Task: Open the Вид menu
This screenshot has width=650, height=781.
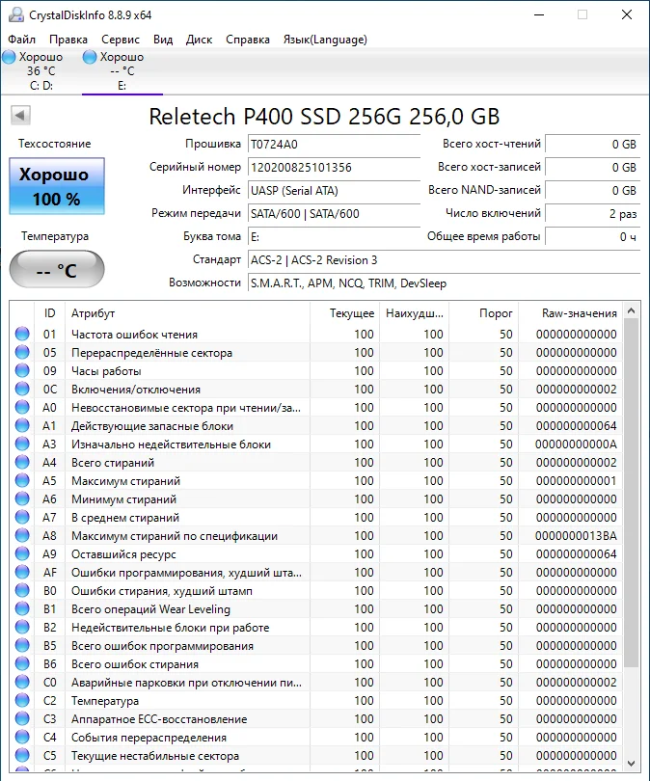Action: pyautogui.click(x=163, y=40)
